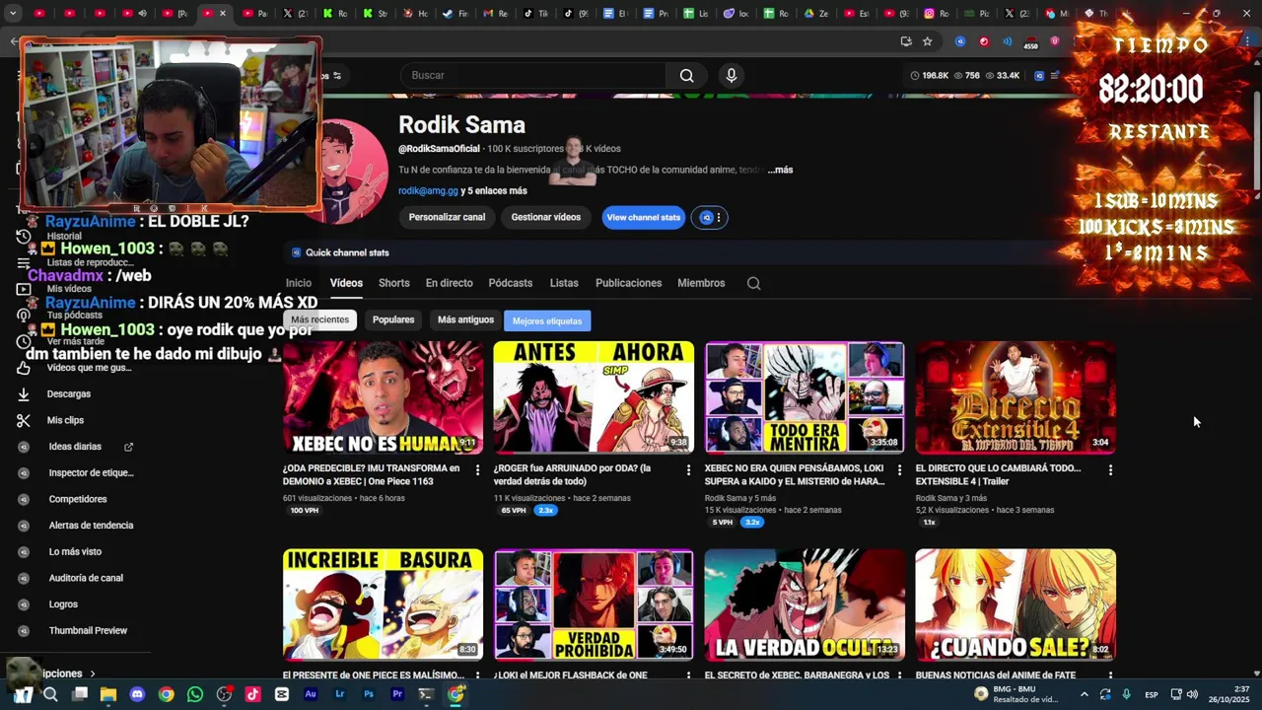Screen dimensions: 1262x710
Task: Launch Premiere Pro from the taskbar
Action: [397, 694]
